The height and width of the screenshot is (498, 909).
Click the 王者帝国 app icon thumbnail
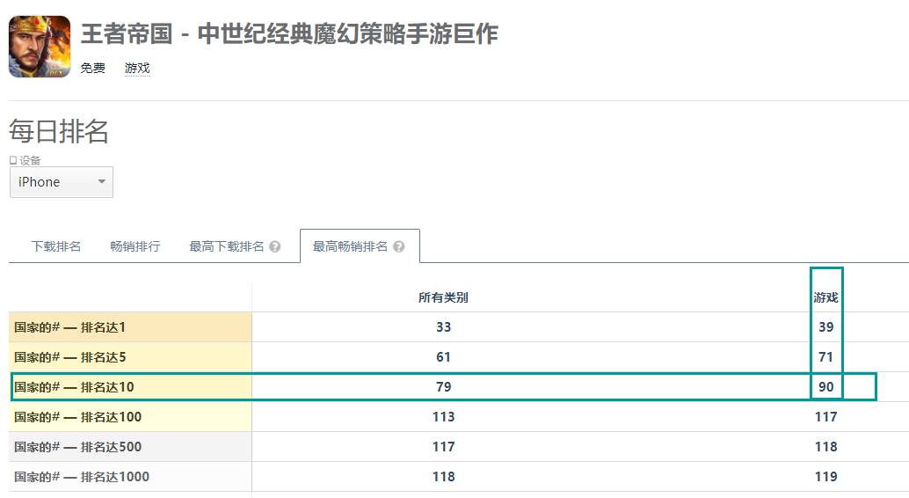[x=40, y=47]
